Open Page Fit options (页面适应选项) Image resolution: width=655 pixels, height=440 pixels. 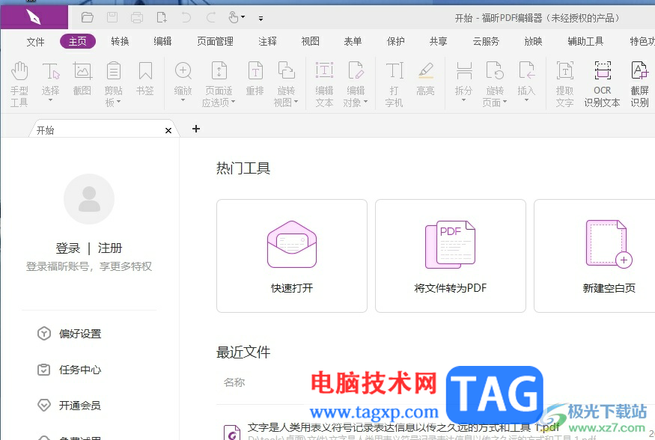click(219, 84)
